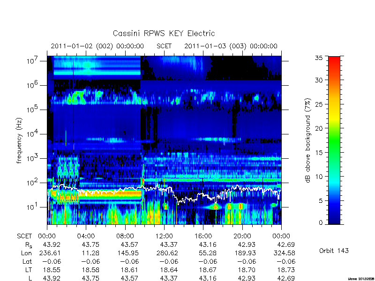Click the frequency tick label for 10 to the 7
Image resolution: width=375 pixels, height=281 pixels.
point(33,61)
